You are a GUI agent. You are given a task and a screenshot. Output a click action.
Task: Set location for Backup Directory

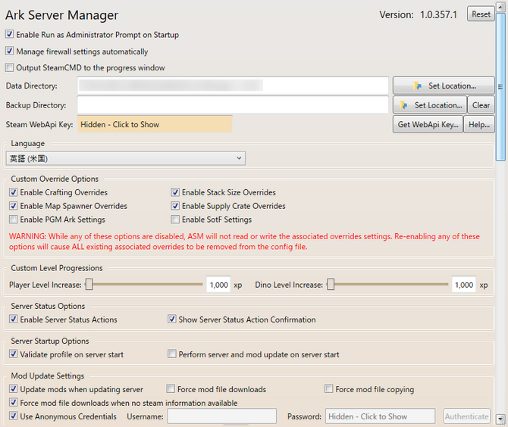[430, 104]
